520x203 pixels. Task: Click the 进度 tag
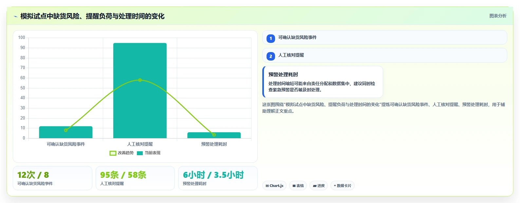[x=319, y=186]
